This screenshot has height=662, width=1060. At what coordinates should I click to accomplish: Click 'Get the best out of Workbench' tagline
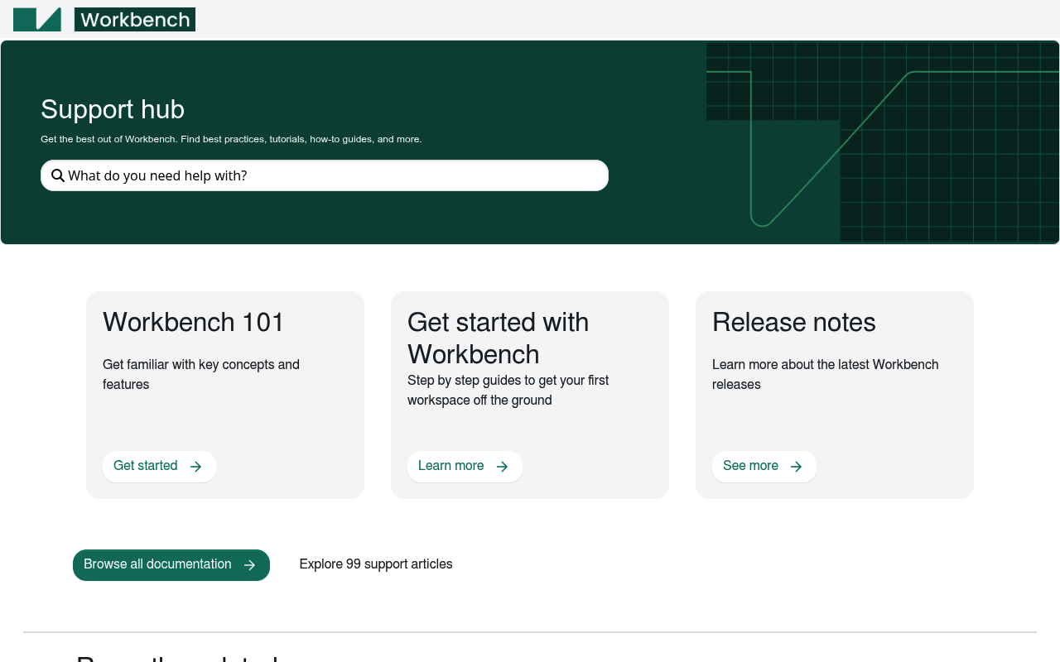click(x=231, y=139)
